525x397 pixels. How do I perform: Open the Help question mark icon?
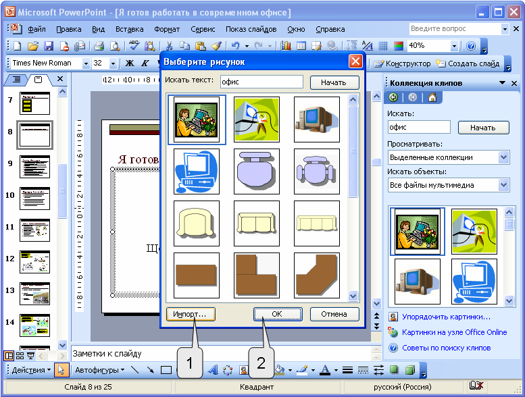471,46
